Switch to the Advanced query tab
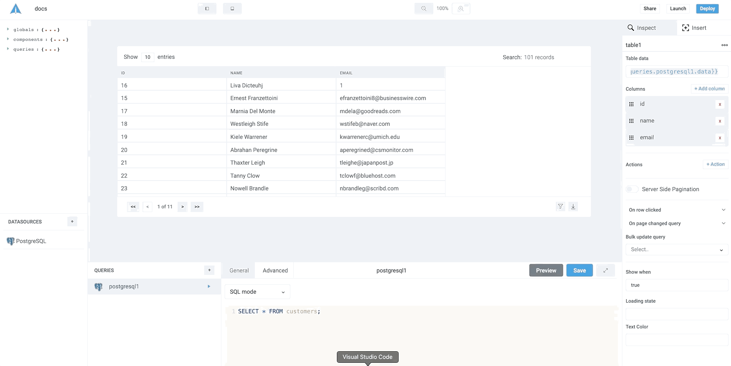The image size is (731, 366). (x=275, y=270)
